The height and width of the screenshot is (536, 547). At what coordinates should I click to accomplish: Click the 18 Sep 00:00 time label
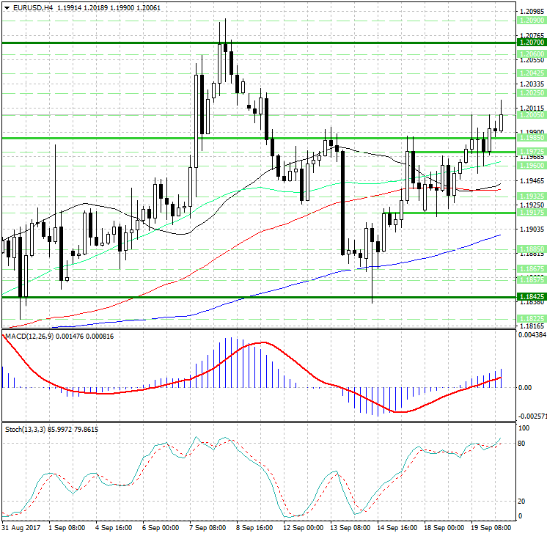click(444, 528)
